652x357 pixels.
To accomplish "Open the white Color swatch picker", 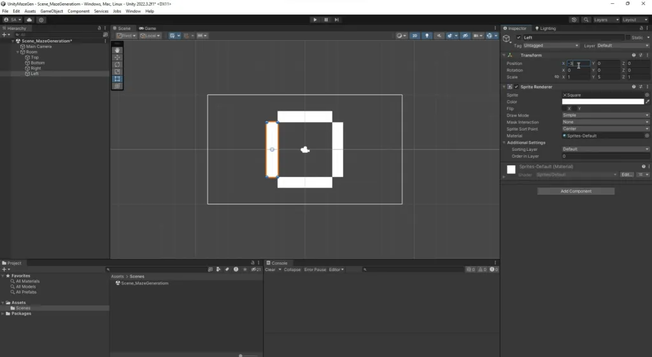I will point(602,102).
